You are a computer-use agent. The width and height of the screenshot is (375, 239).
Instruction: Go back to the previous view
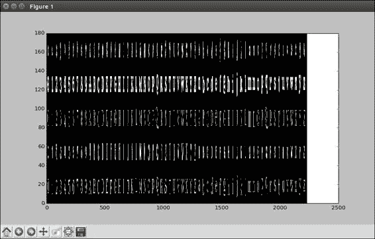coord(19,232)
